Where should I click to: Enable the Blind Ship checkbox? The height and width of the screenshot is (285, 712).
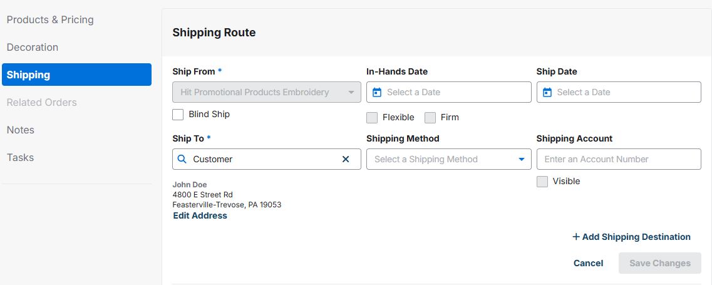click(178, 114)
